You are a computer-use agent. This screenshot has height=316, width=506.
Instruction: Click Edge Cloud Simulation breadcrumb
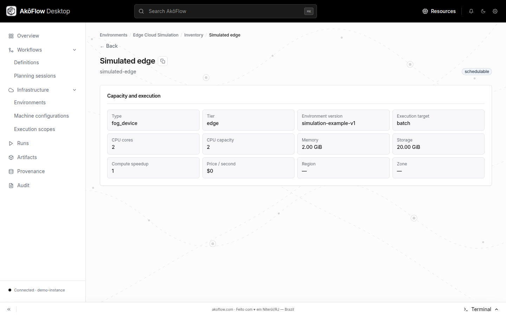point(156,35)
